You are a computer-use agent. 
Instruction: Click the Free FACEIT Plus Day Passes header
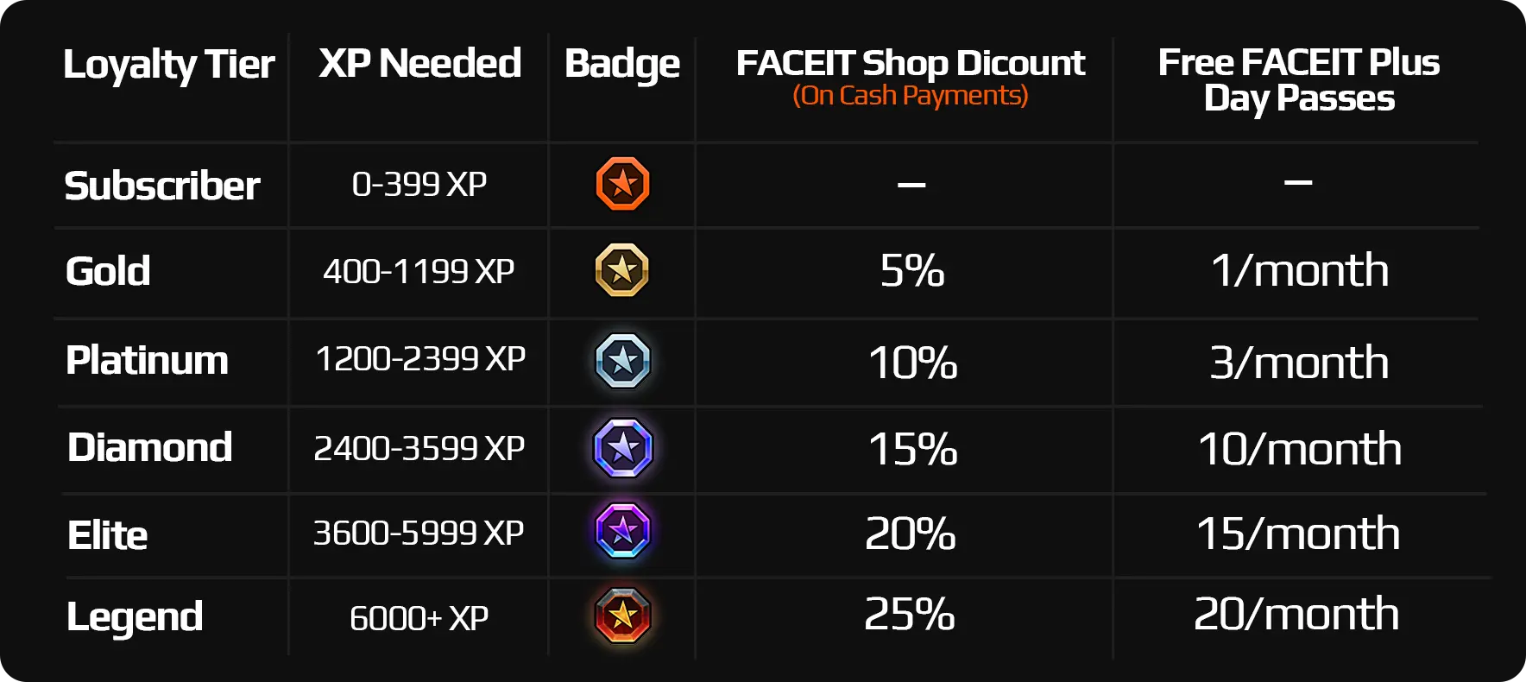tap(1298, 80)
